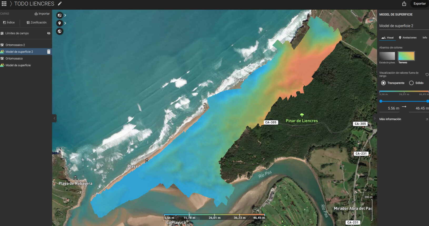The height and width of the screenshot is (226, 429).
Task: Choose the Escala de grises color swatch
Action: point(387,56)
